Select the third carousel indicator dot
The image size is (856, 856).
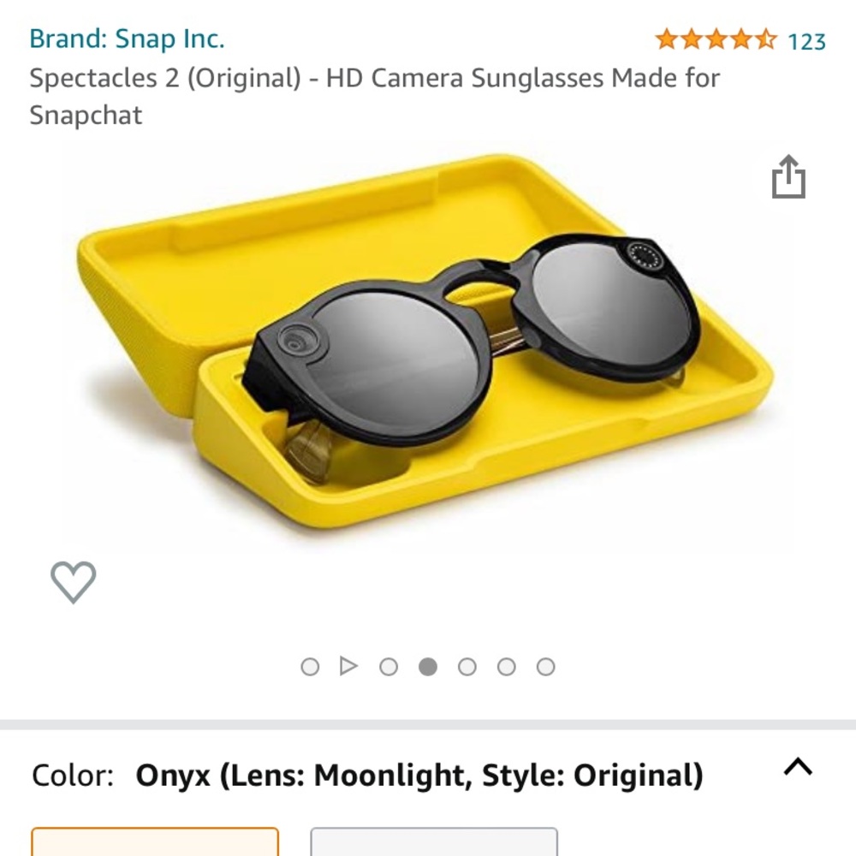click(389, 667)
